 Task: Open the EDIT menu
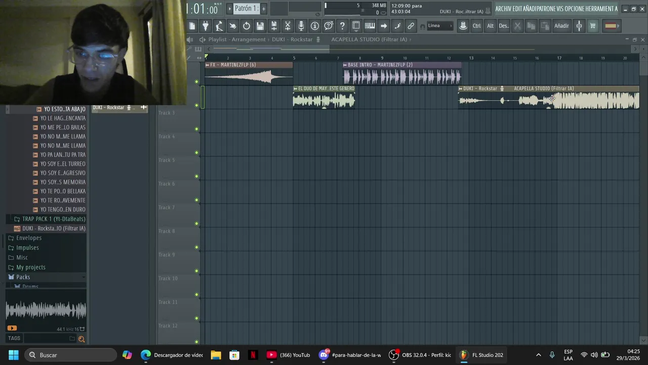[x=518, y=9]
